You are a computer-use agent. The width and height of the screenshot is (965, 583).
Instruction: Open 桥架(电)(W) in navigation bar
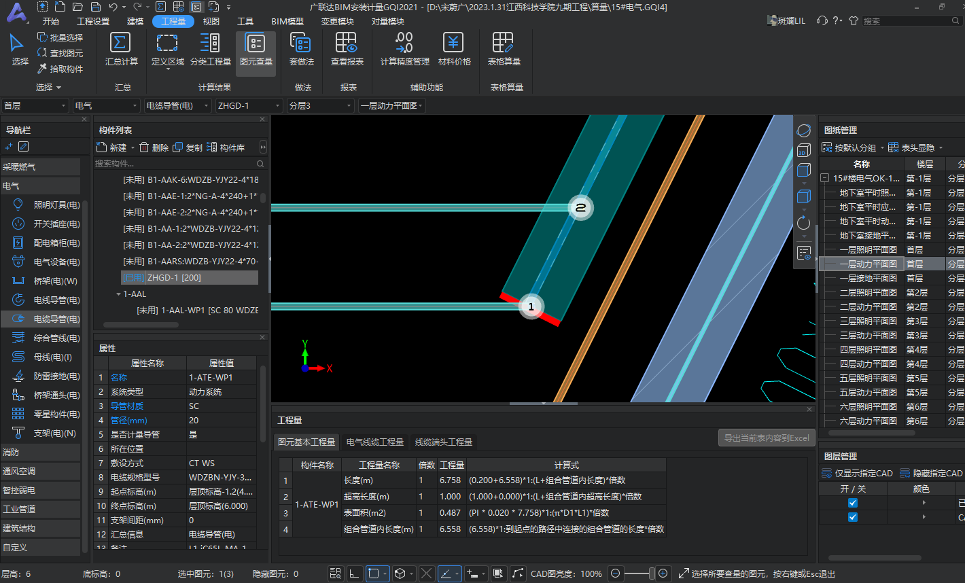pyautogui.click(x=46, y=281)
